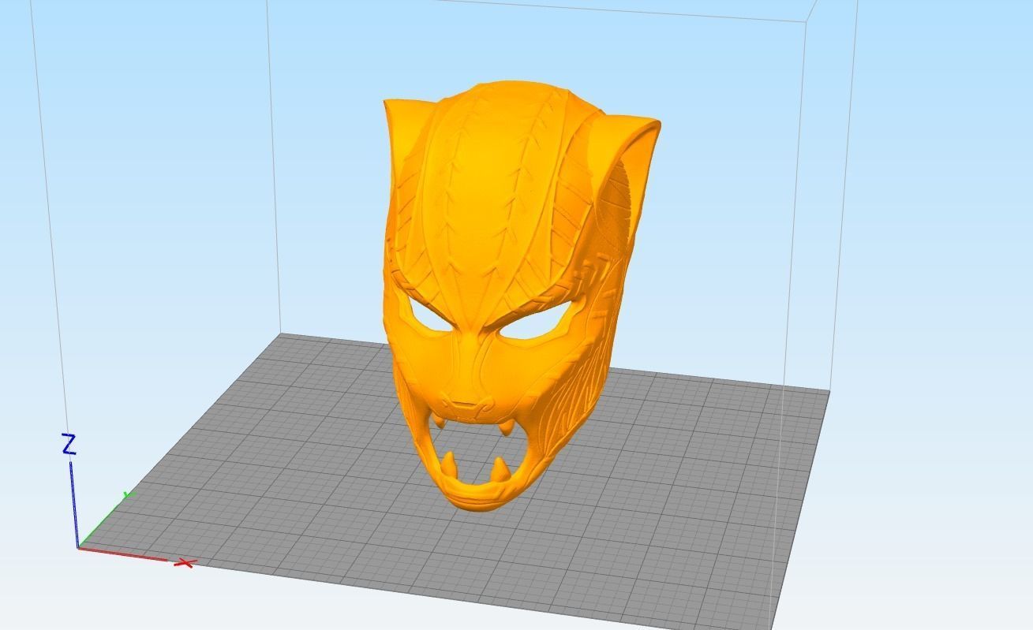Click the red X axis marker

(186, 563)
